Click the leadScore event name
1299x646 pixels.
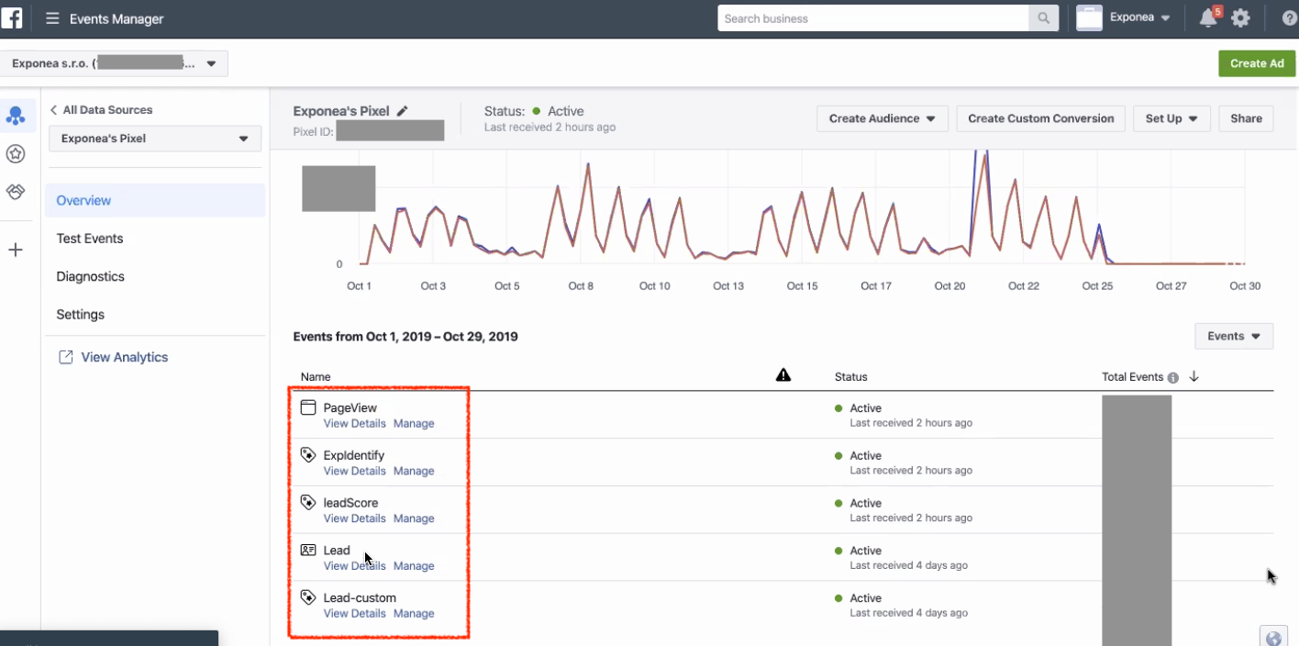point(350,503)
